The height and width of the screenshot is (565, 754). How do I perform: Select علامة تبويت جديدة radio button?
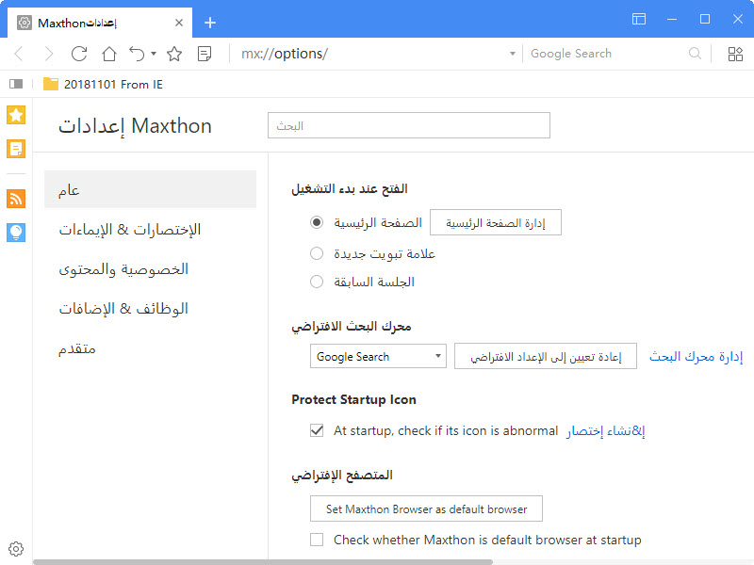click(x=317, y=253)
